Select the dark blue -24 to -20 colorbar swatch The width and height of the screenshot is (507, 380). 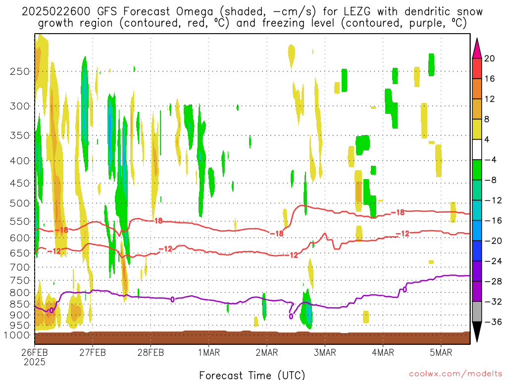[477, 251]
